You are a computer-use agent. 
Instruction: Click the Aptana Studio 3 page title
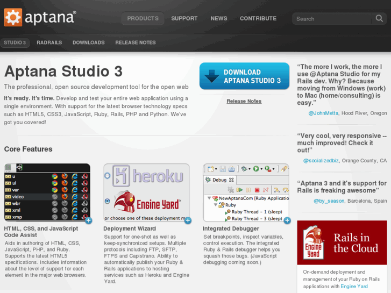coord(63,72)
